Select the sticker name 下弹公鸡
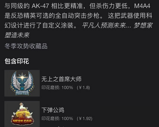The height and width of the screenshot is (127, 159). 53,110
